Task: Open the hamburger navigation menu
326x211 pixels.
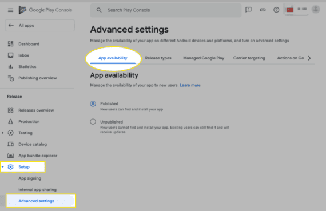Action: (10, 10)
